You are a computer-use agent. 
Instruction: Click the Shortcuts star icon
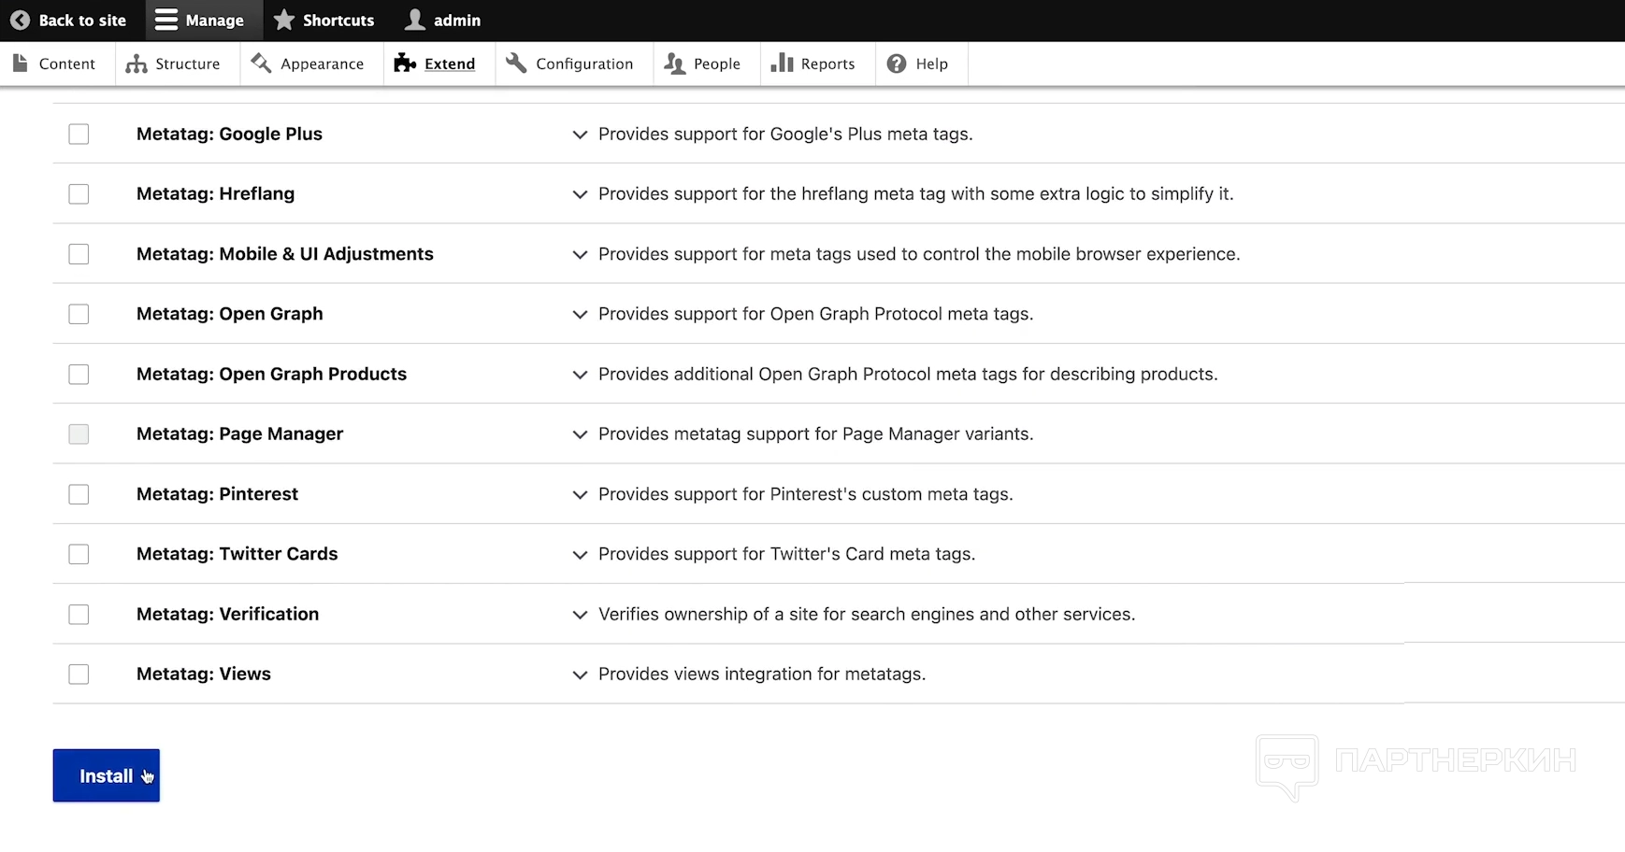[x=284, y=20]
